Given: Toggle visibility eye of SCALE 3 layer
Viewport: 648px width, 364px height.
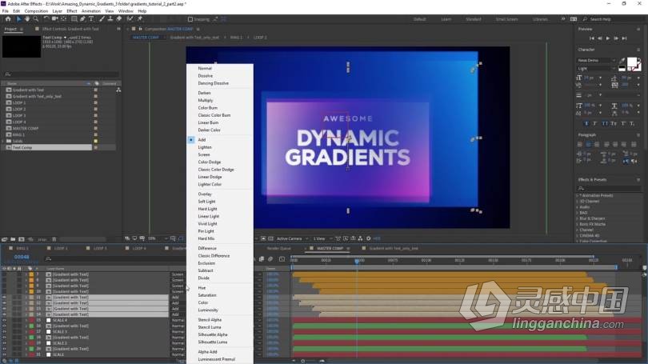Looking at the screenshot, I should tap(4, 332).
